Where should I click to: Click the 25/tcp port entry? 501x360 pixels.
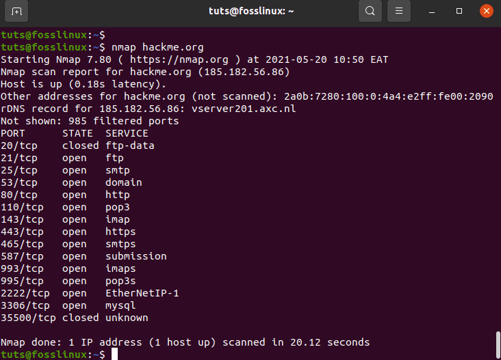pos(19,170)
